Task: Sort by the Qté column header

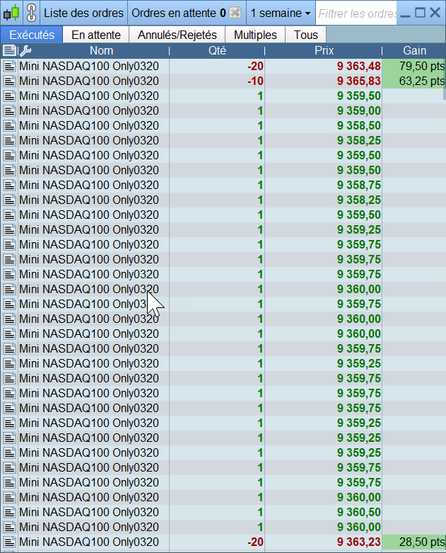Action: tap(217, 51)
